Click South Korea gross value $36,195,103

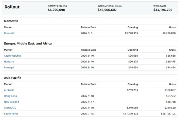pos(168,114)
